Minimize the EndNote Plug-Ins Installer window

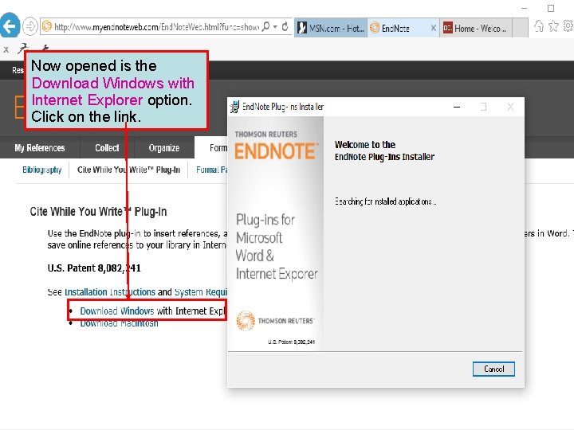point(457,107)
